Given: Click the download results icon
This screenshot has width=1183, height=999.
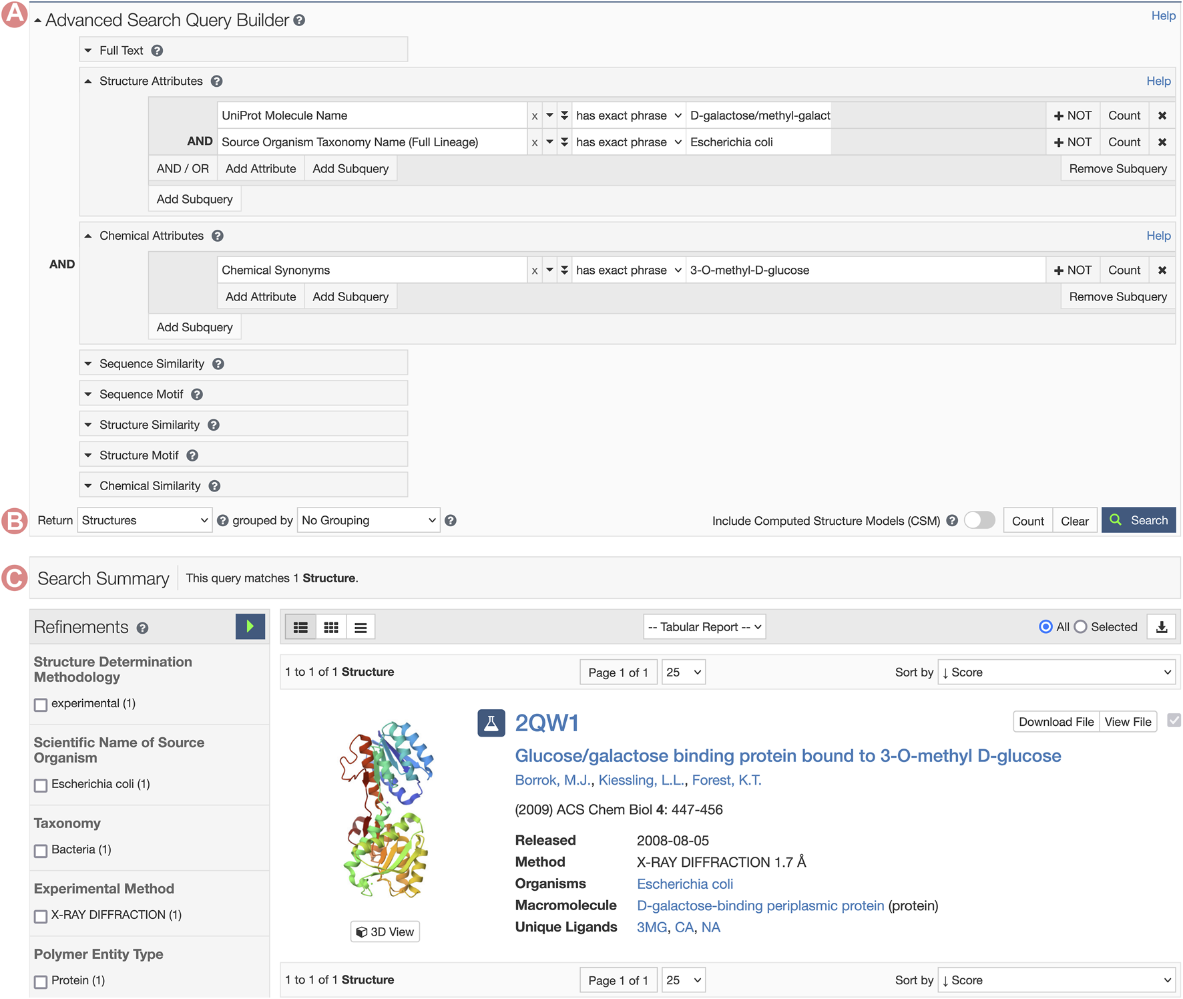Looking at the screenshot, I should coord(1162,627).
